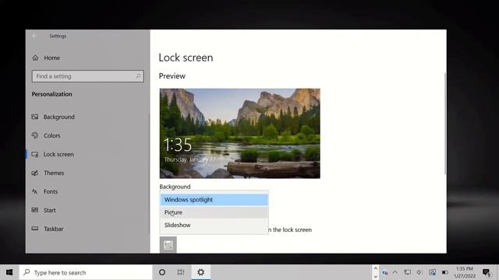The height and width of the screenshot is (280, 499).
Task: Open Cortana circle icon on taskbar
Action: 162,272
